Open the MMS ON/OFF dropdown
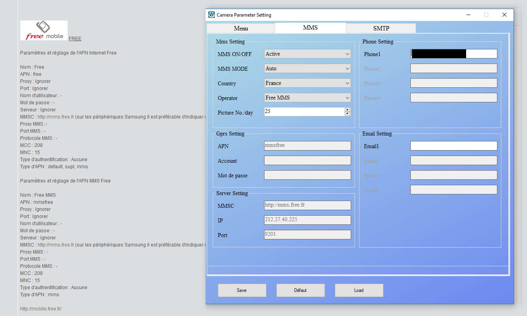 click(307, 54)
